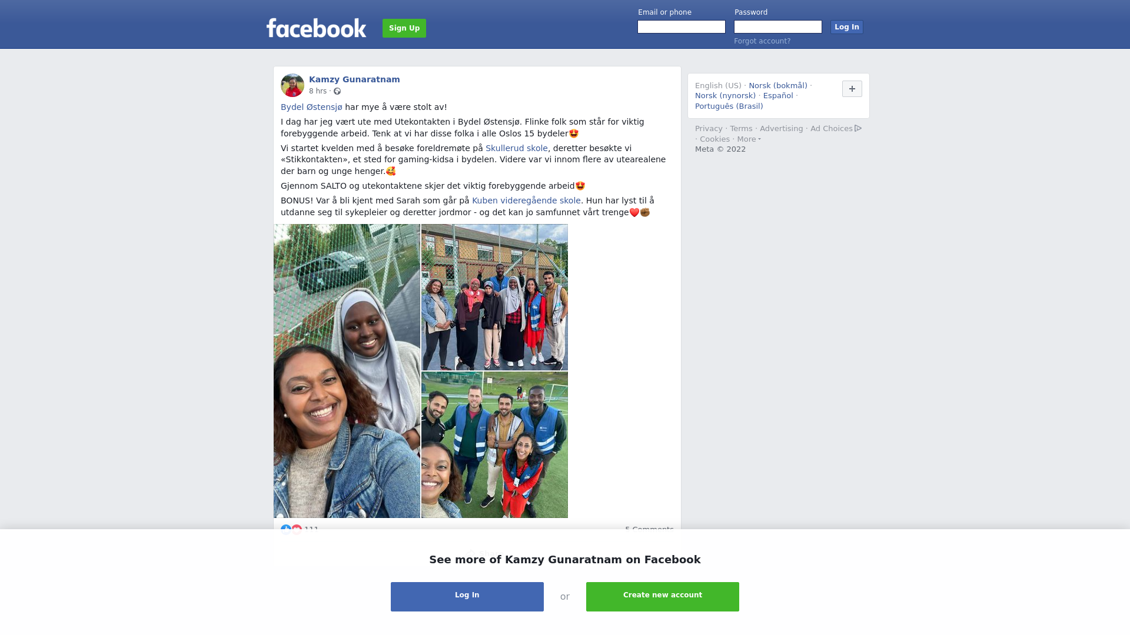Screen dimensions: 1130x635
Task: Focus the Password input field
Action: [x=778, y=27]
